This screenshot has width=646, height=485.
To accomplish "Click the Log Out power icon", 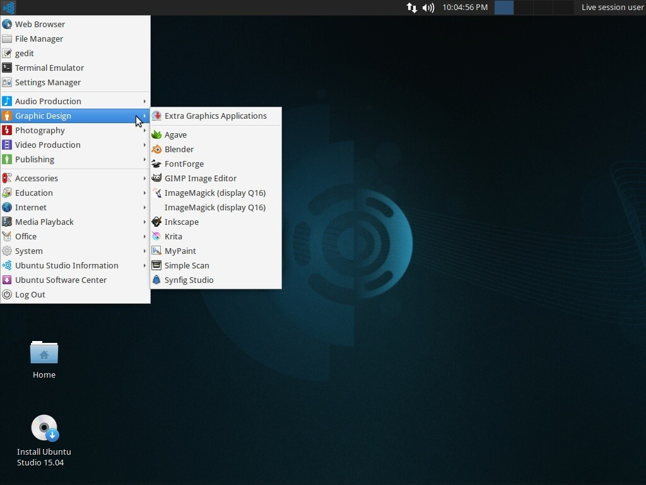I will point(7,294).
